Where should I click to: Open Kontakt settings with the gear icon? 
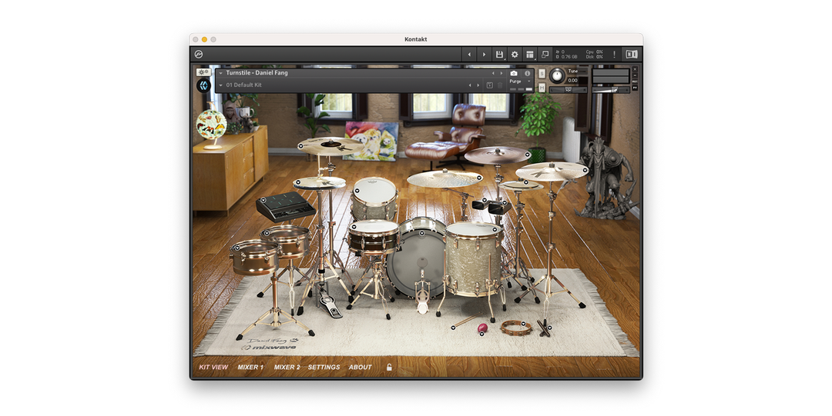click(515, 55)
